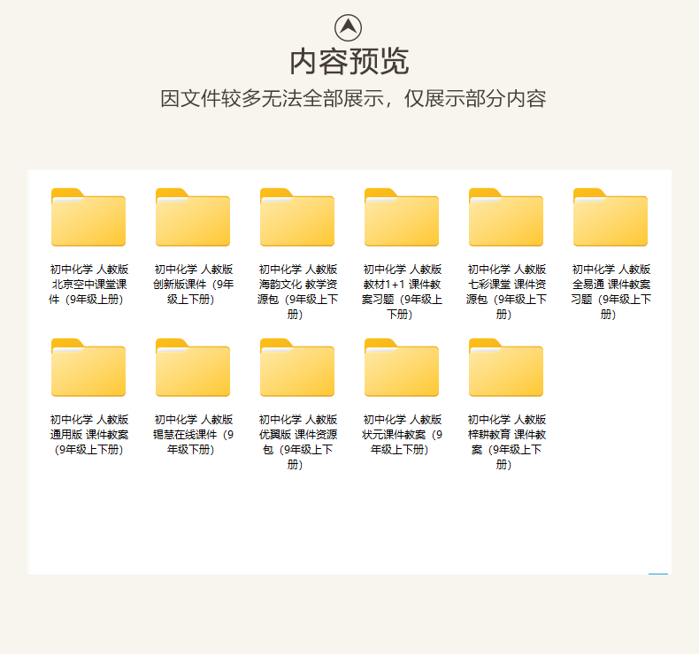Select the label 状元课件教案（9年级上下册）
This screenshot has height=654, width=699.
[x=402, y=435]
